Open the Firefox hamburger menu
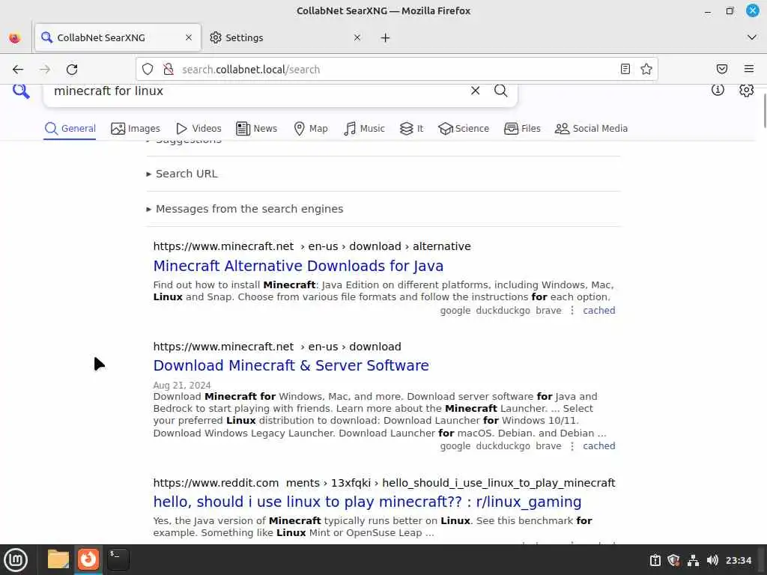Image resolution: width=767 pixels, height=575 pixels. tap(749, 69)
